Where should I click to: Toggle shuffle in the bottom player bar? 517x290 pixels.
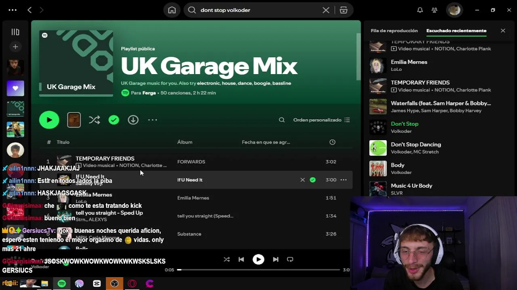click(227, 259)
